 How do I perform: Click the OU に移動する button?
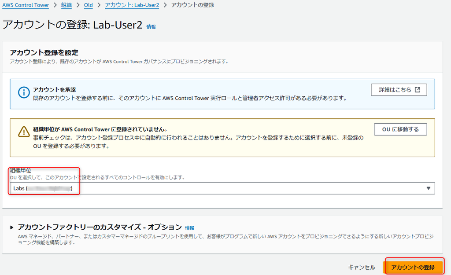(x=400, y=129)
